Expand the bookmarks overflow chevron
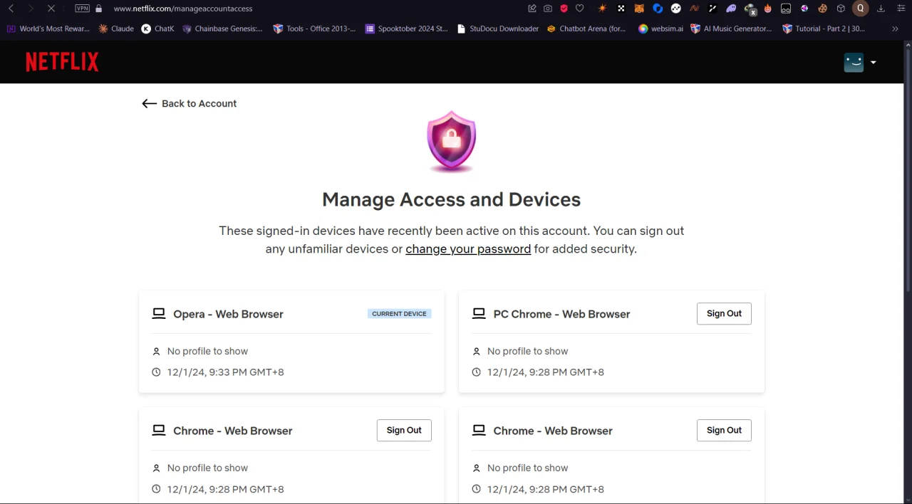The image size is (912, 504). [x=895, y=28]
